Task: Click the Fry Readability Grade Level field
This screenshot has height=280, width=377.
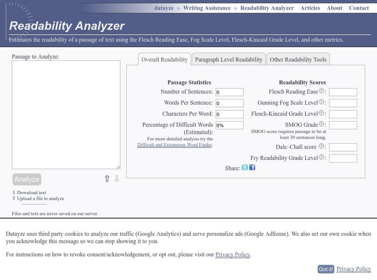Action: pos(343,158)
